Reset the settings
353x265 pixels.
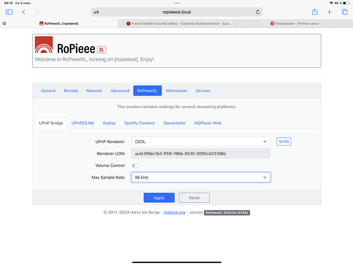(195, 198)
